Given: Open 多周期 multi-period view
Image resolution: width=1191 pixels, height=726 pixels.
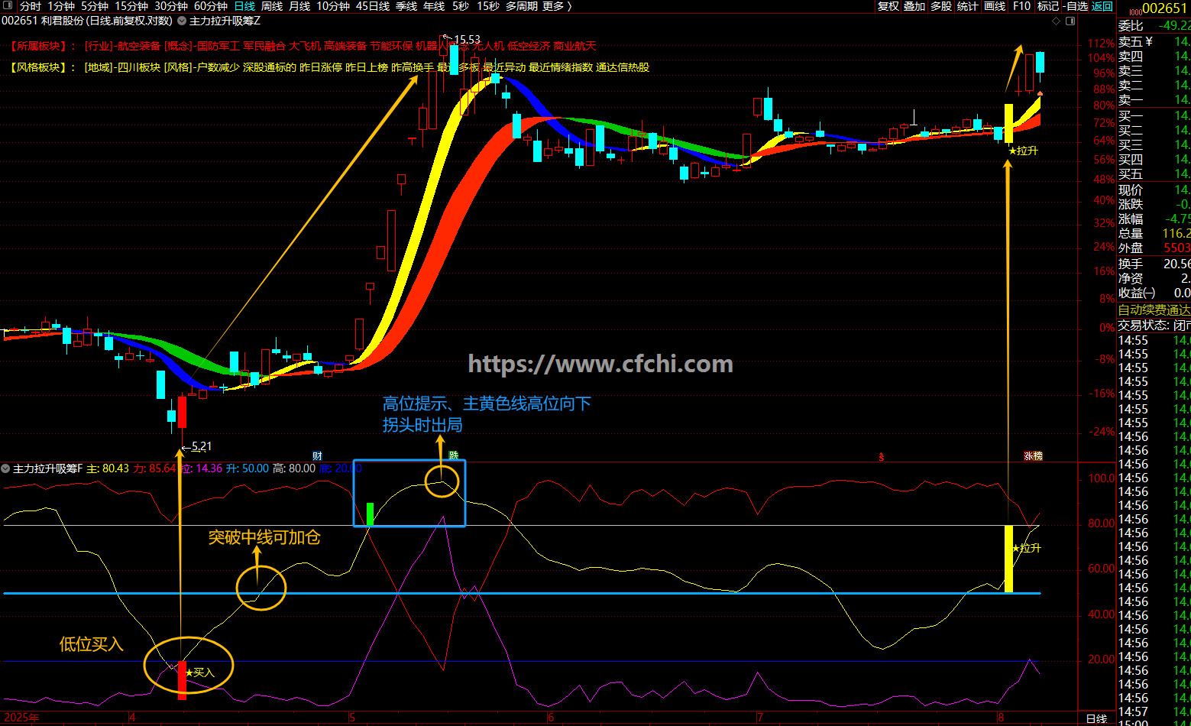Looking at the screenshot, I should (522, 6).
